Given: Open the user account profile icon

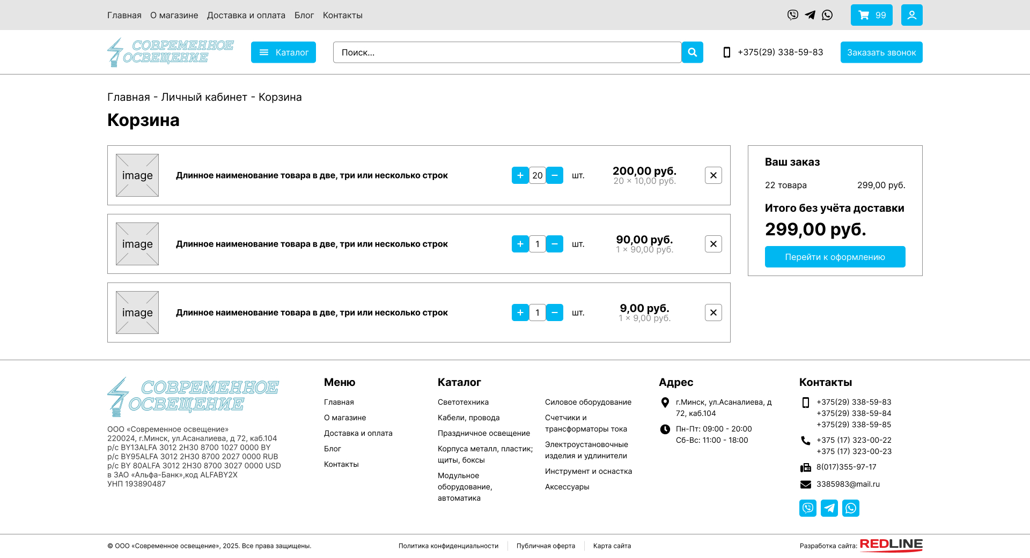Looking at the screenshot, I should coord(911,15).
